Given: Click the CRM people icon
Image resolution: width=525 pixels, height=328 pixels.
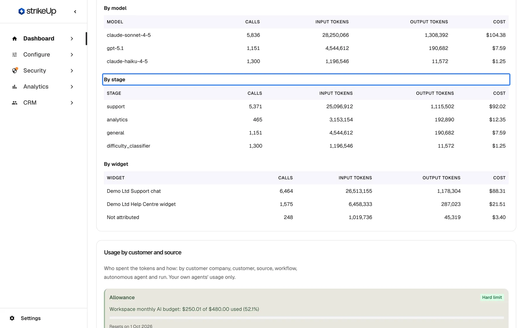Looking at the screenshot, I should pyautogui.click(x=15, y=103).
